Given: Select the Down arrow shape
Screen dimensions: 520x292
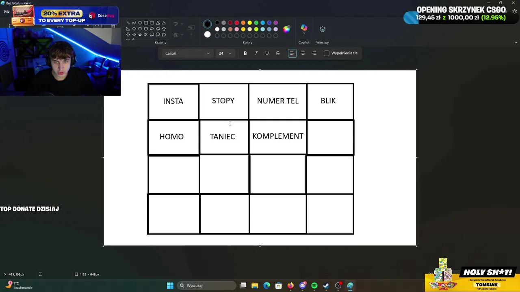Looking at the screenshot, I should point(128,34).
